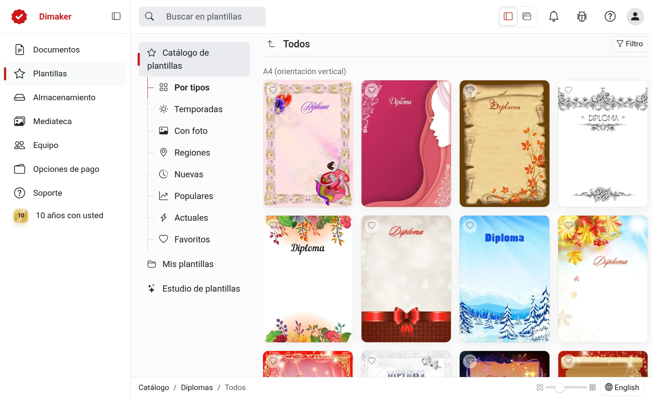
Task: Favorite the magenta woman silhouette template
Action: (x=372, y=90)
